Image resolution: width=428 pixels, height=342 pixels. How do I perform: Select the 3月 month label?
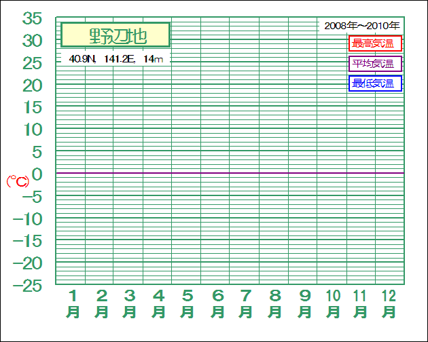129,304
